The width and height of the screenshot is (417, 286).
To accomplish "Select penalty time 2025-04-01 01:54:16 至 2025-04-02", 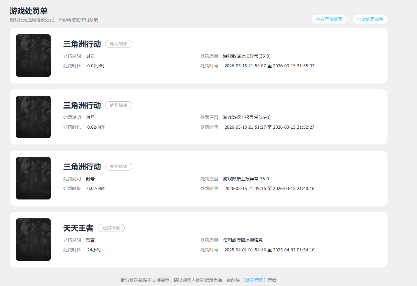I will pos(269,250).
